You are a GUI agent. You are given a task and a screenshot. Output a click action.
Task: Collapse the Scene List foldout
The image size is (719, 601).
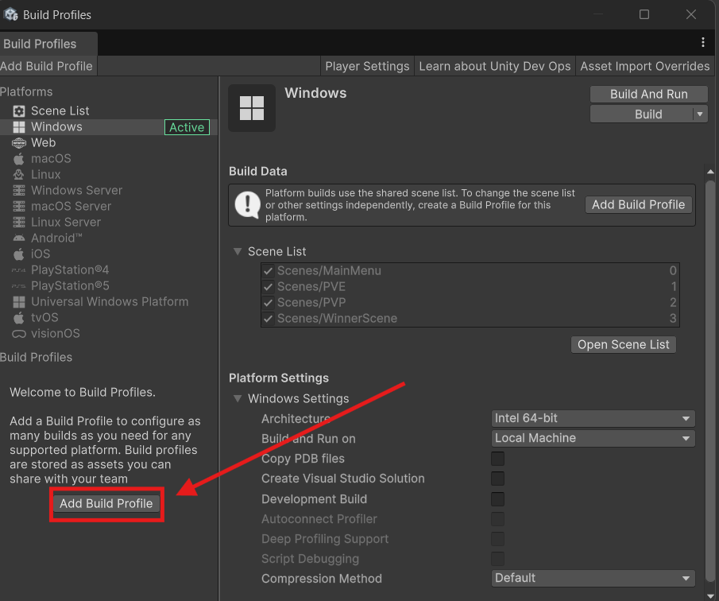pos(238,251)
